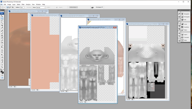Select the Dodge tool
Image resolution: width=192 pixels, height=109 pixels.
point(2,47)
